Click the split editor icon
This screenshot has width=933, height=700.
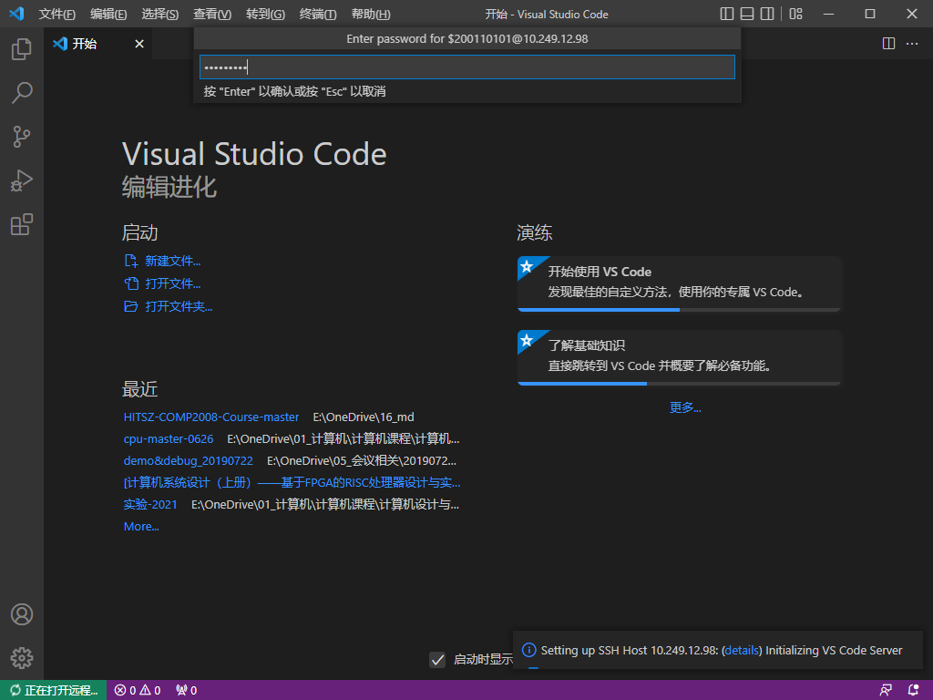(888, 44)
